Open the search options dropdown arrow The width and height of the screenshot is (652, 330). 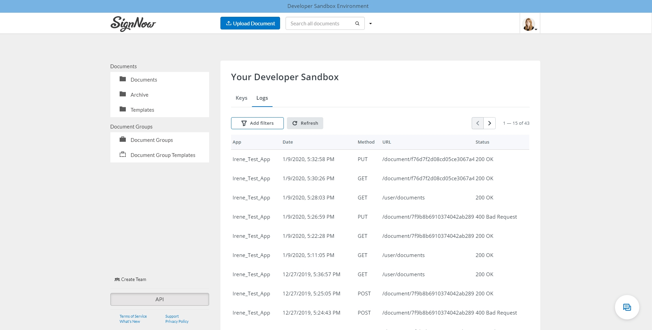tap(370, 24)
